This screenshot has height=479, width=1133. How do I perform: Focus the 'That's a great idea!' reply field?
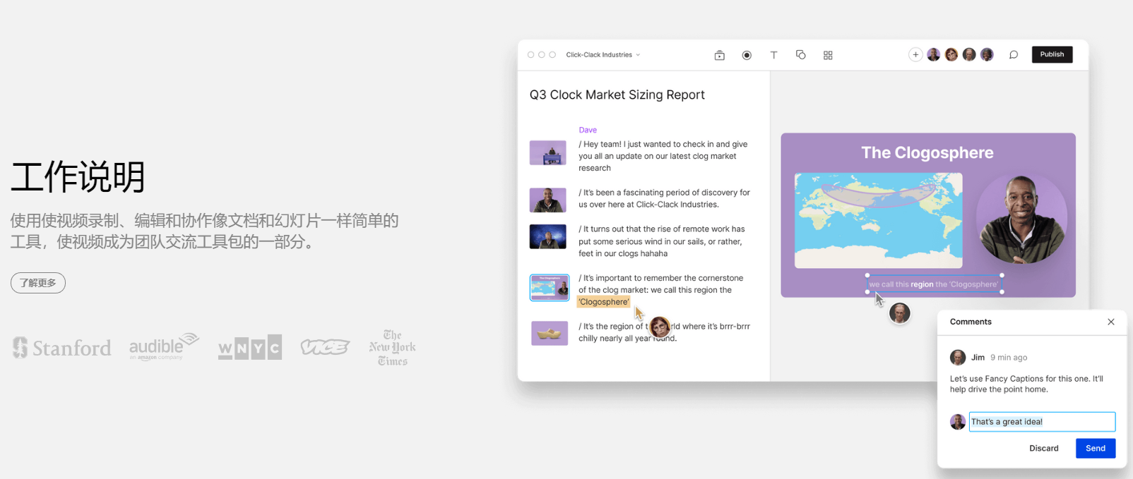point(1041,422)
